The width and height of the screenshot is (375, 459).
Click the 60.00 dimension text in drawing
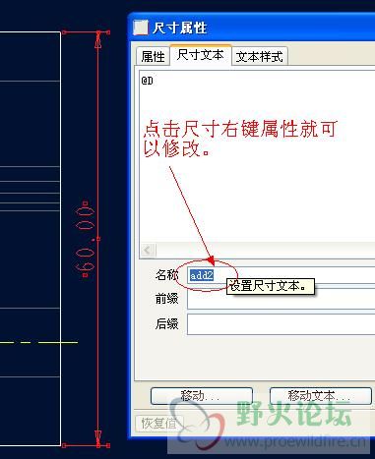(x=86, y=240)
